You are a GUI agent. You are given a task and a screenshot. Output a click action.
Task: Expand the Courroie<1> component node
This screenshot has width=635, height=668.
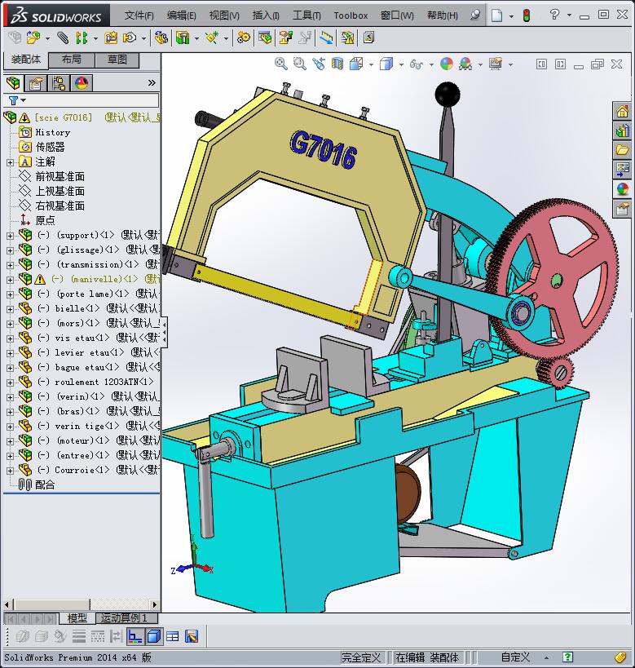click(11, 471)
